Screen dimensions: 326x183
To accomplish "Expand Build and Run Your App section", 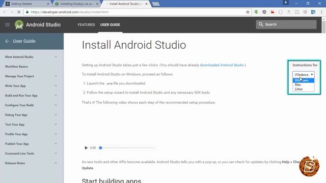I will point(56,96).
